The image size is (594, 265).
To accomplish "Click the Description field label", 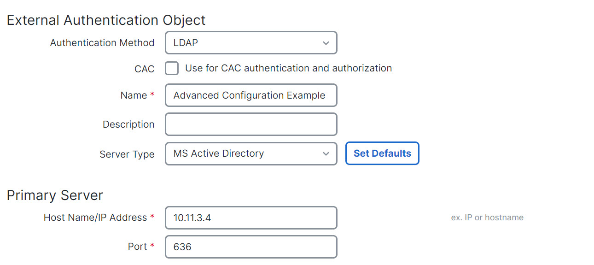I will [x=128, y=124].
